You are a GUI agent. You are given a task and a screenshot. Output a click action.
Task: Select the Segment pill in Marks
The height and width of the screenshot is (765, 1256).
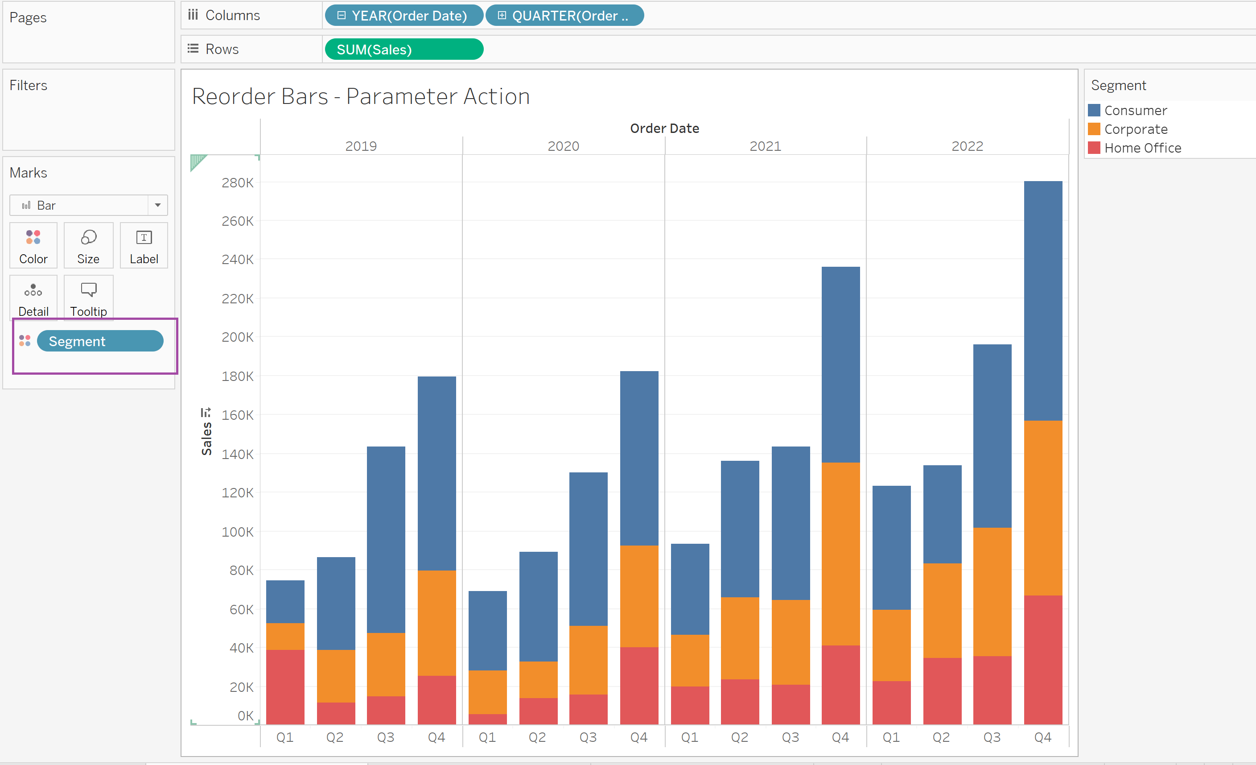[100, 341]
